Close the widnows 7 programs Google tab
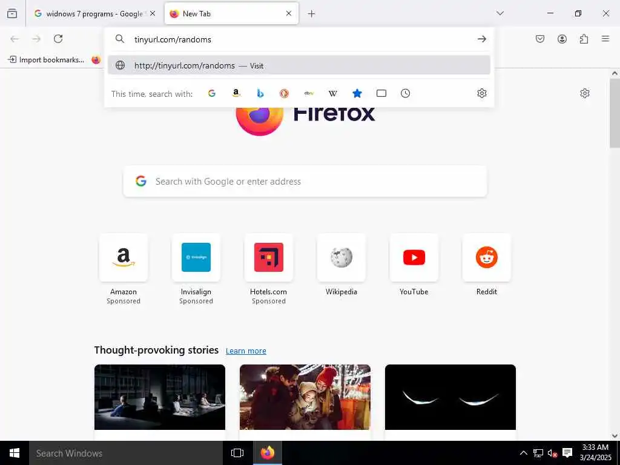 point(153,13)
